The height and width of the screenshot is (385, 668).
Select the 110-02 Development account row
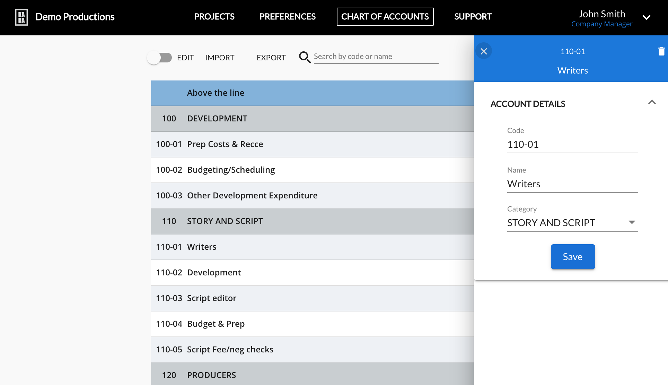[x=312, y=273]
